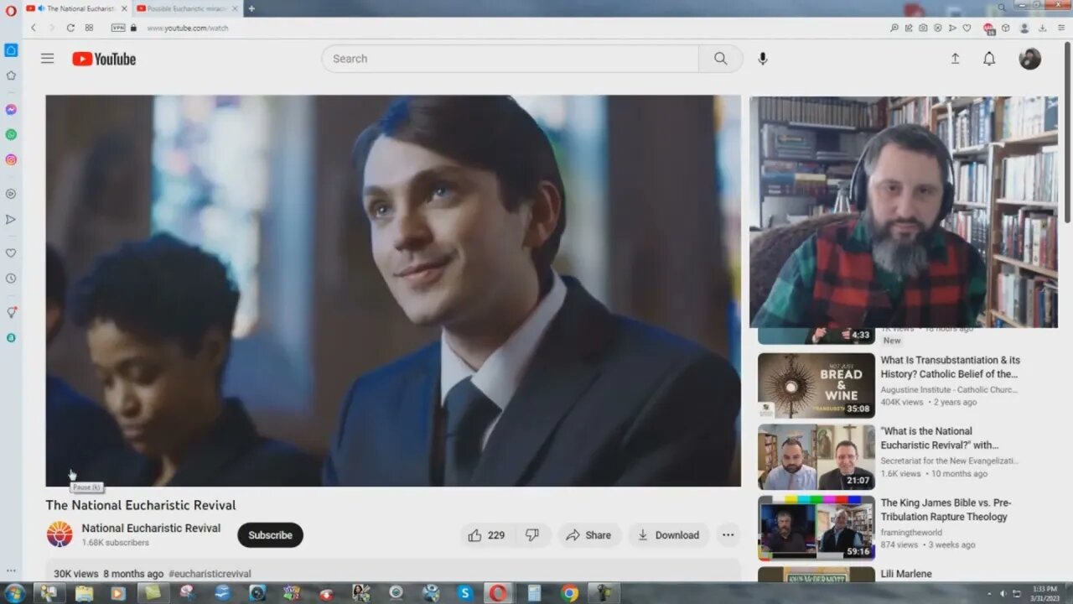Add page to bookmarks heart

(967, 28)
